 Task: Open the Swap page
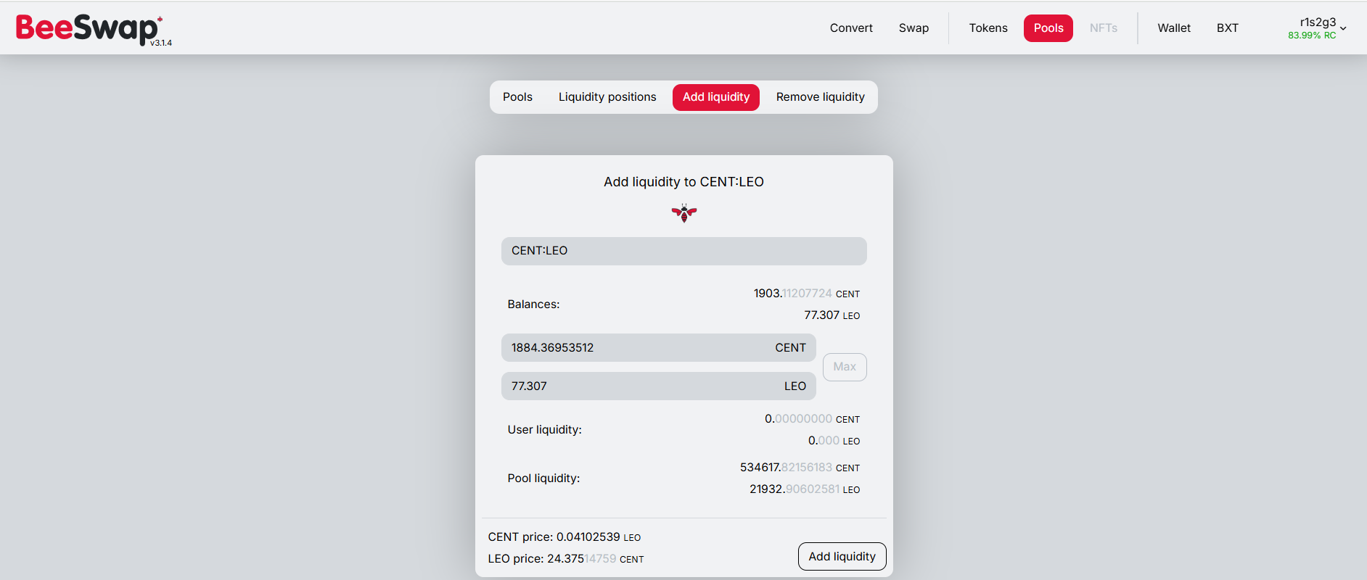[914, 28]
